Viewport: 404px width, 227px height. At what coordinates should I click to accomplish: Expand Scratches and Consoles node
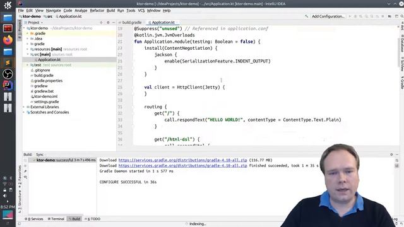click(24, 112)
